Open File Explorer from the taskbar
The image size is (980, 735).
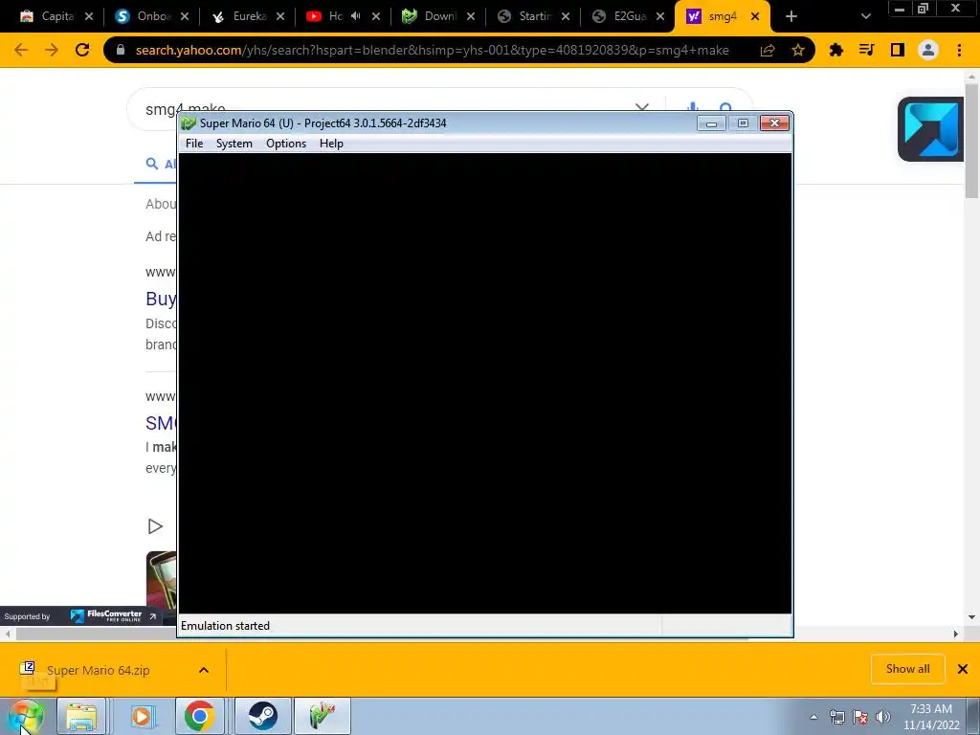pos(81,716)
